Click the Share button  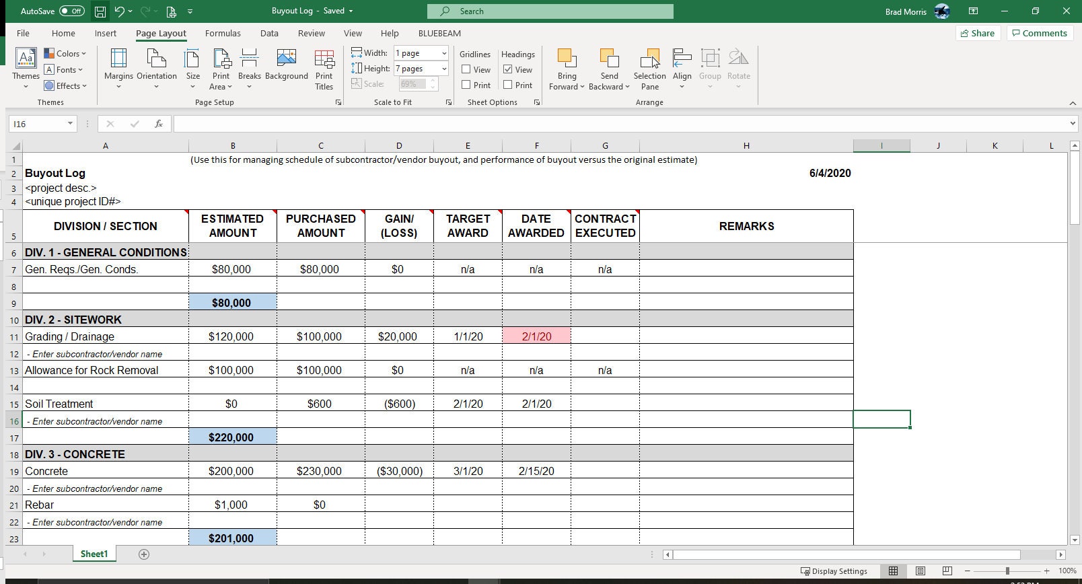point(978,33)
